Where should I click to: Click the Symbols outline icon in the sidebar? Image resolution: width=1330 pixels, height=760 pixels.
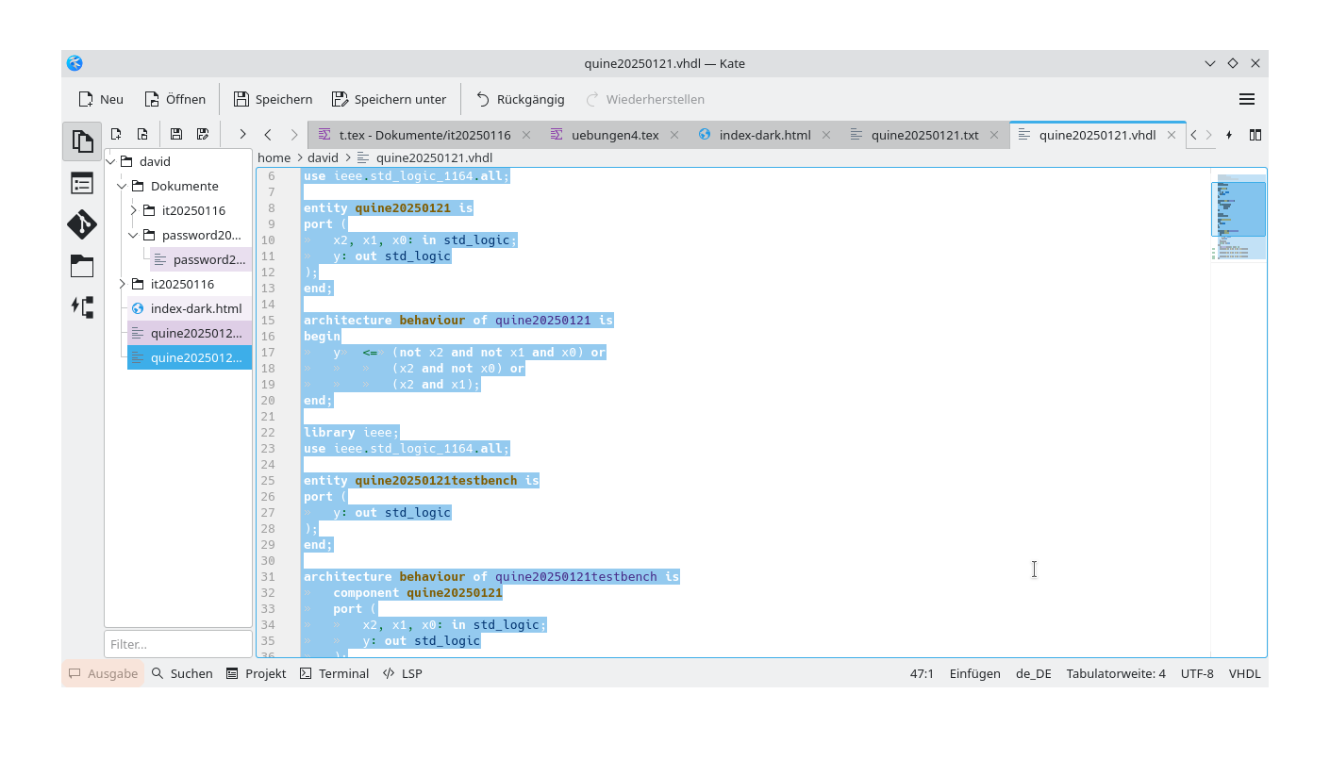tap(82, 183)
